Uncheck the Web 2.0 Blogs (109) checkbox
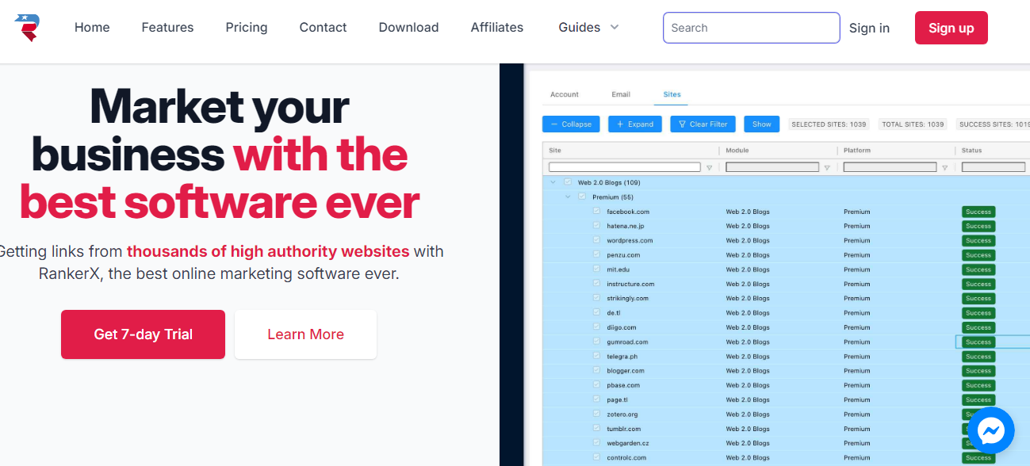This screenshot has height=466, width=1030. point(568,182)
